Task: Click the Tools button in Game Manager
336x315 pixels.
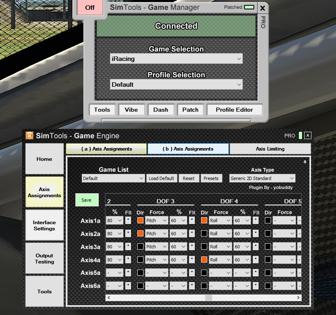Action: (102, 110)
